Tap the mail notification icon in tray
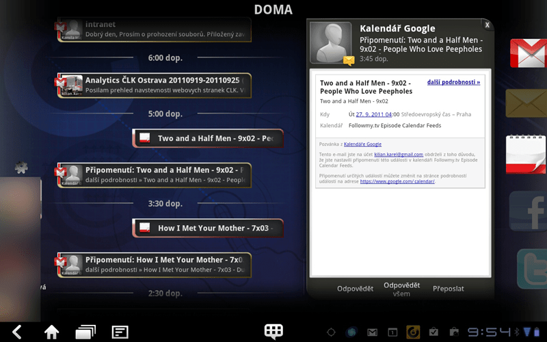This screenshot has width=547, height=342. [x=372, y=332]
